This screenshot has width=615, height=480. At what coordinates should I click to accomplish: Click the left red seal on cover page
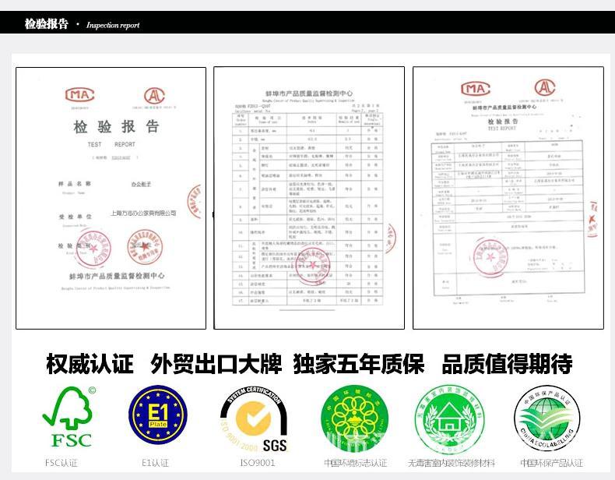[x=93, y=249]
